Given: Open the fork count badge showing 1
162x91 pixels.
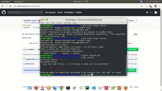Looking at the screenshot, I should click(136, 21).
